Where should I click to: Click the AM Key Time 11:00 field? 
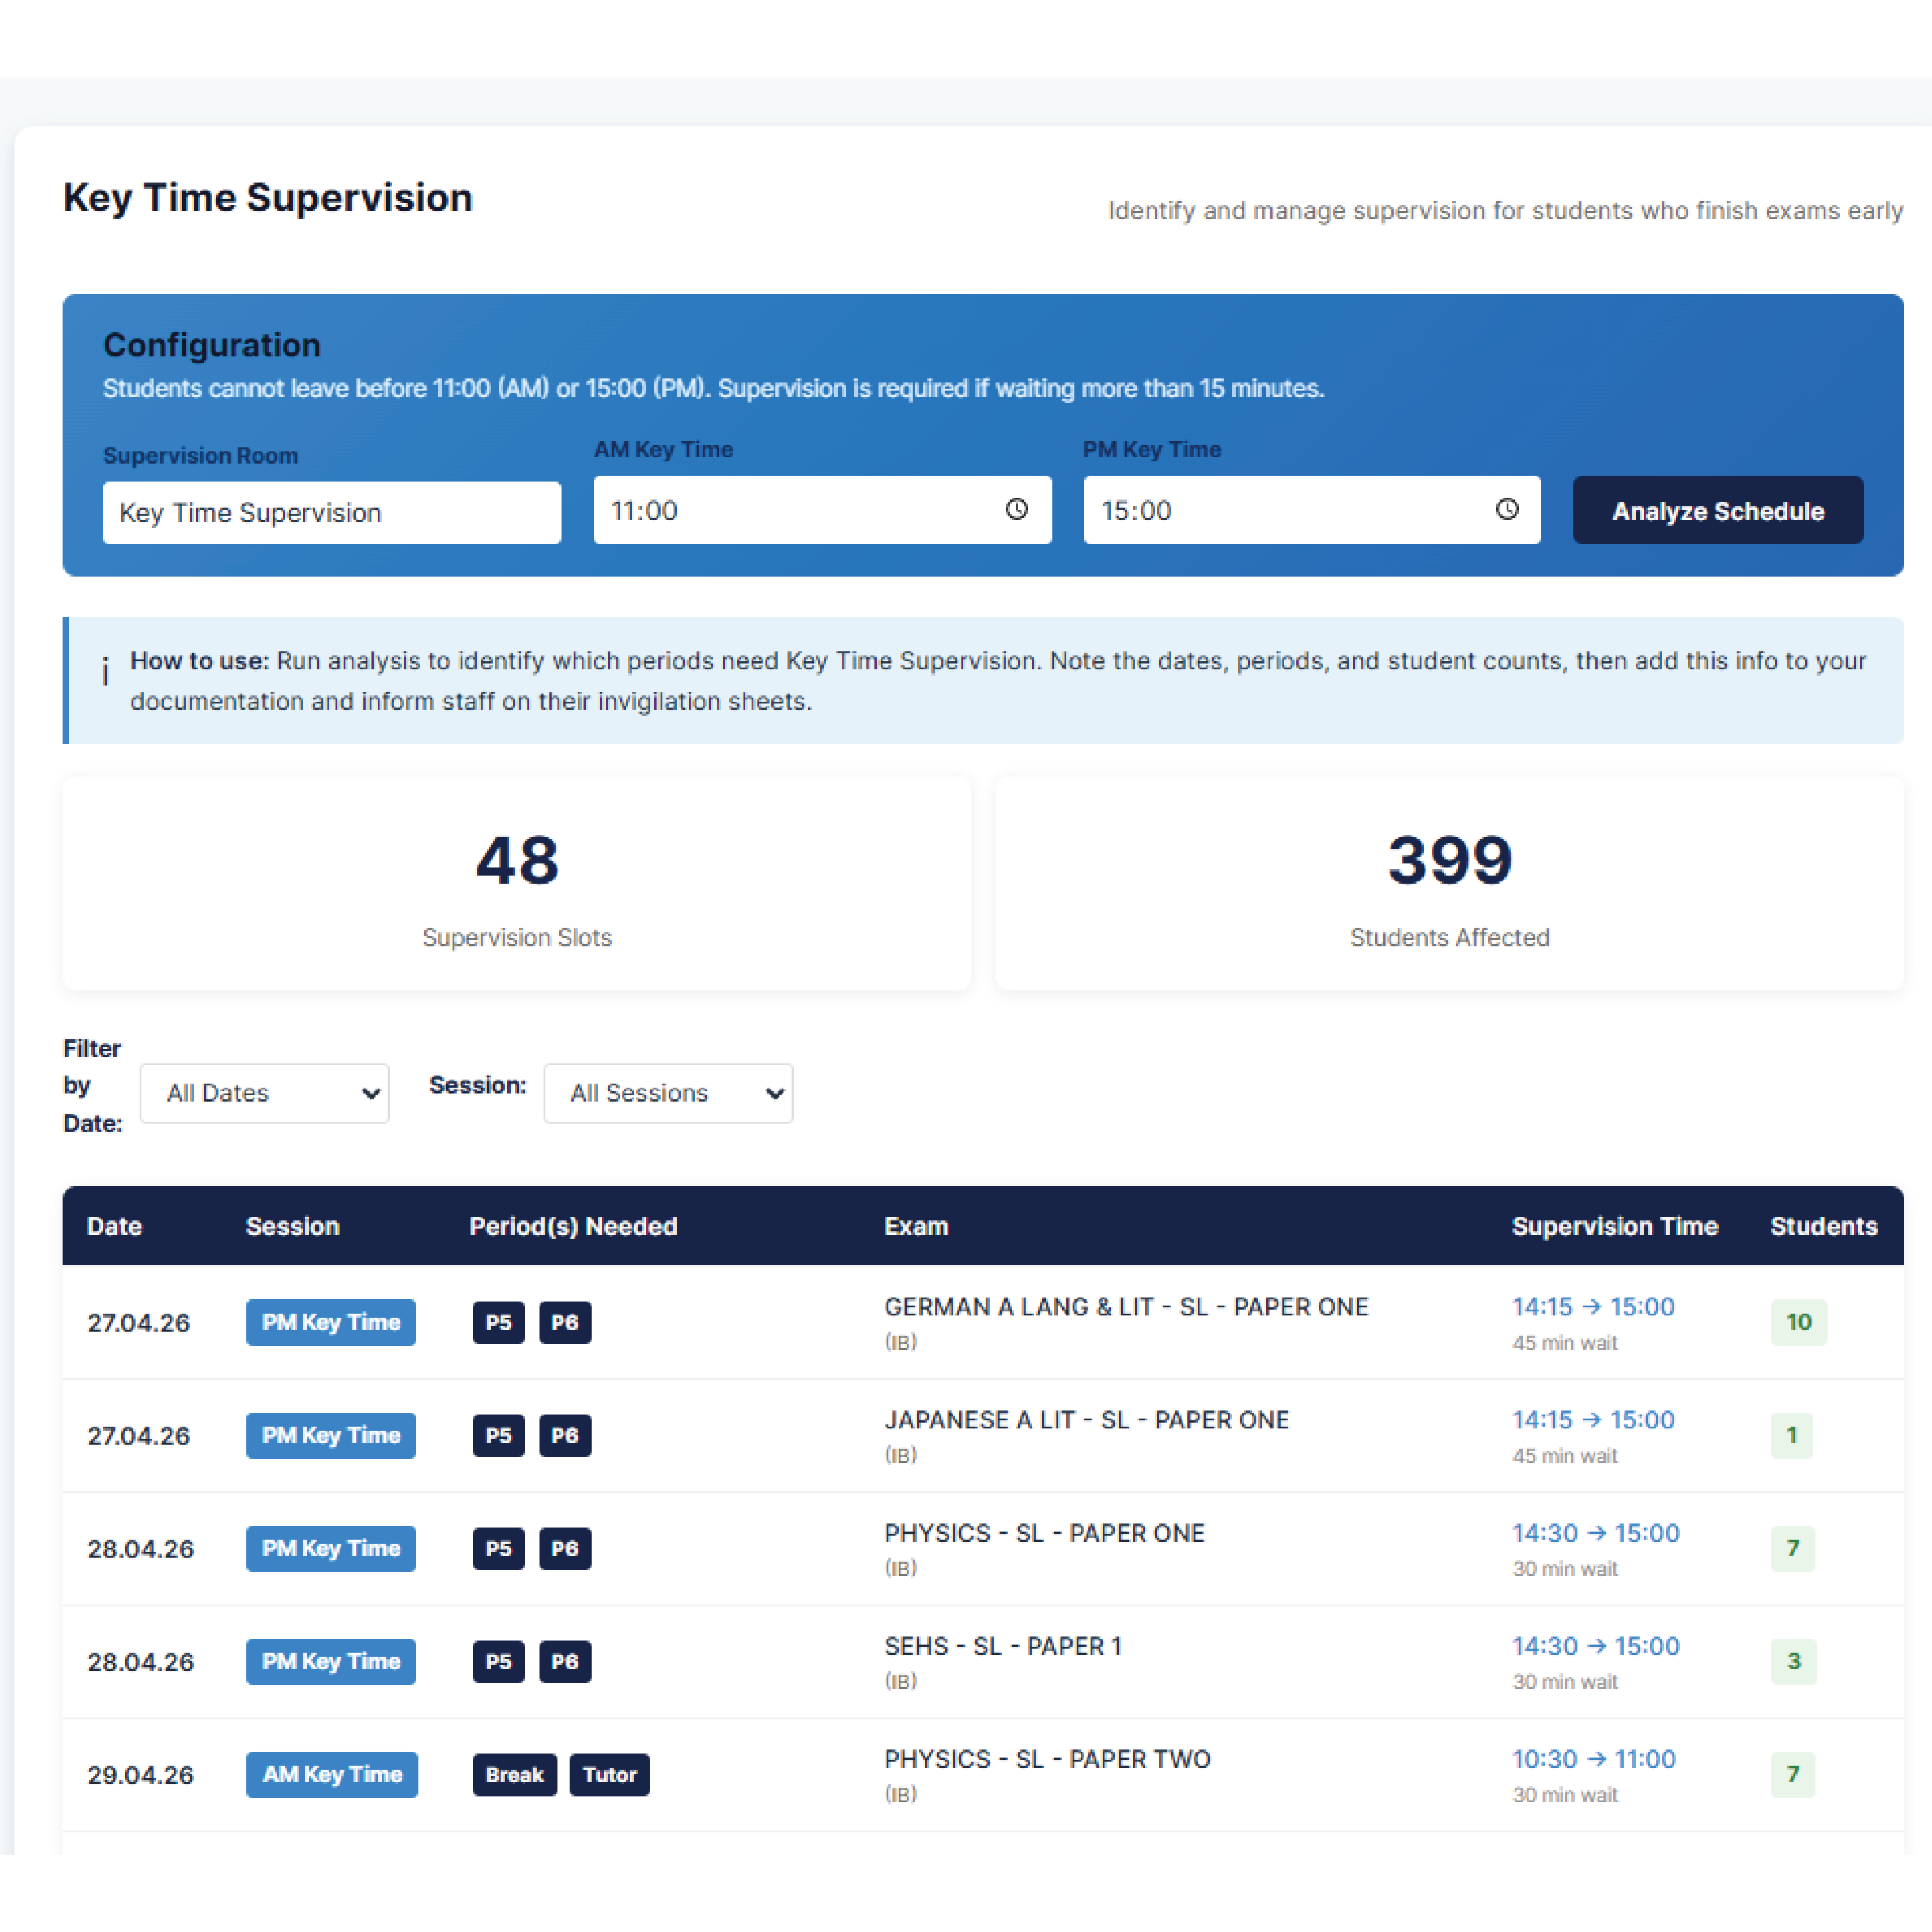click(x=822, y=510)
